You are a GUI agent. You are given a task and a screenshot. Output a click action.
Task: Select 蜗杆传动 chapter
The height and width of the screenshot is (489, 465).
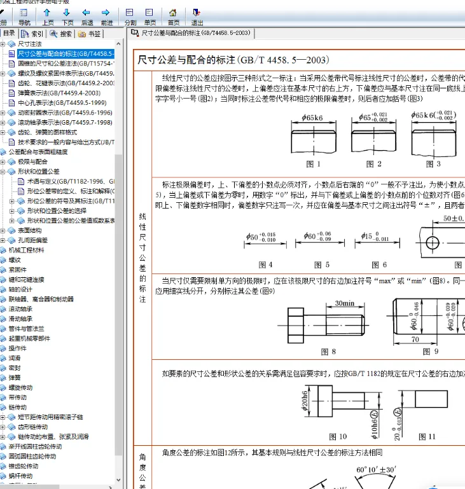tap(20, 476)
